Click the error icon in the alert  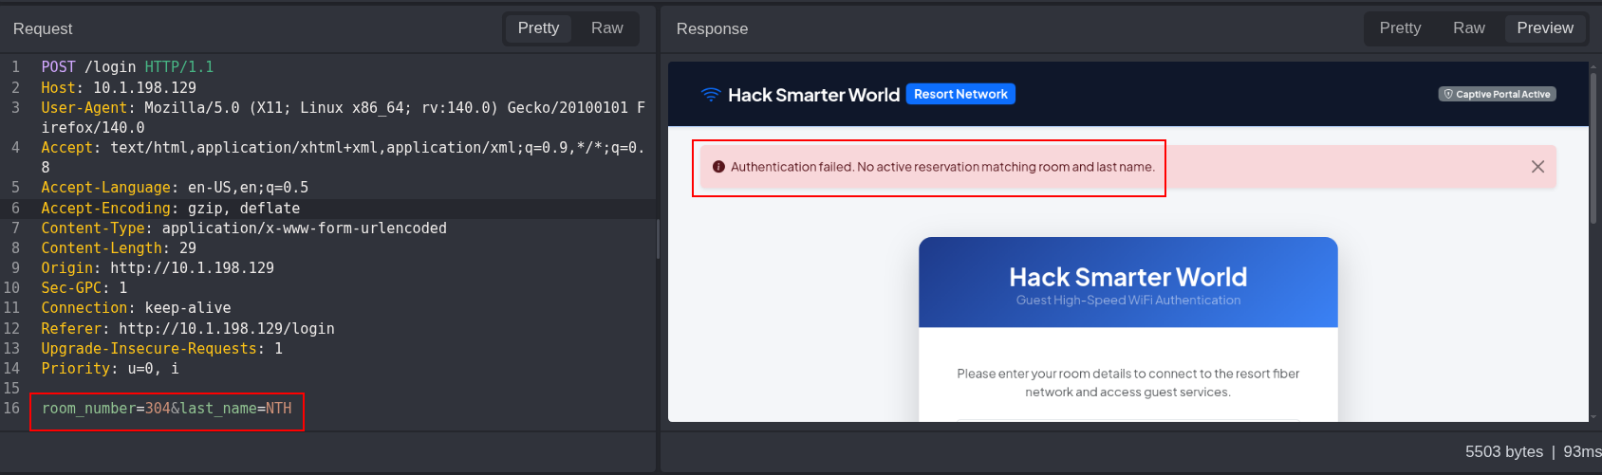[x=718, y=167]
